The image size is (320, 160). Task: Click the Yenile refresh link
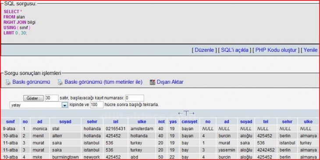310,50
